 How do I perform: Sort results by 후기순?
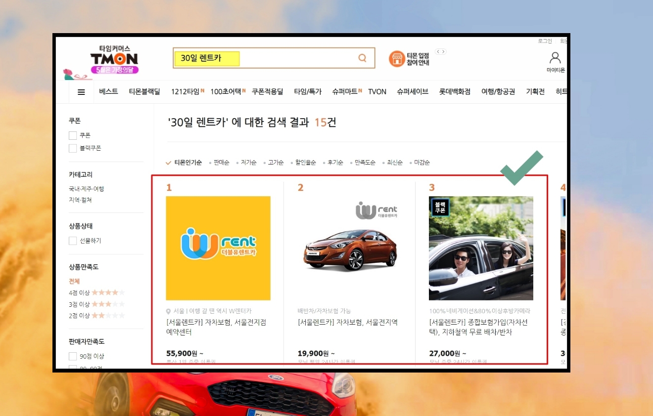[x=335, y=163]
